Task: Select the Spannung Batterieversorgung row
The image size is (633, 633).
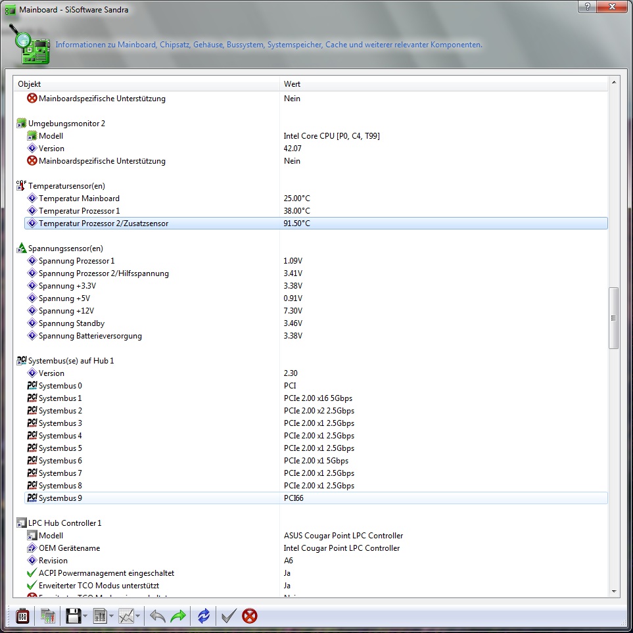Action: pyautogui.click(x=316, y=336)
